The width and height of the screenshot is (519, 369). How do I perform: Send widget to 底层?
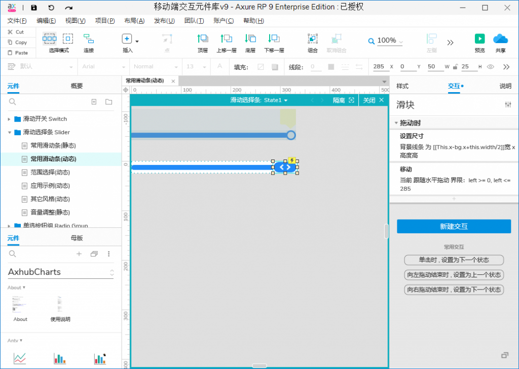click(250, 43)
